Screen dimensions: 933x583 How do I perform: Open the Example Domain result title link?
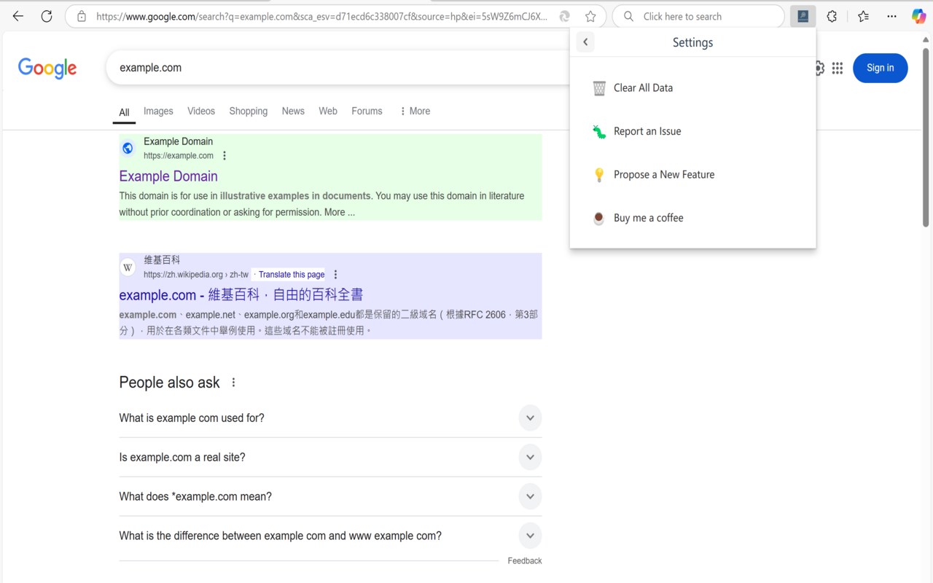tap(168, 176)
